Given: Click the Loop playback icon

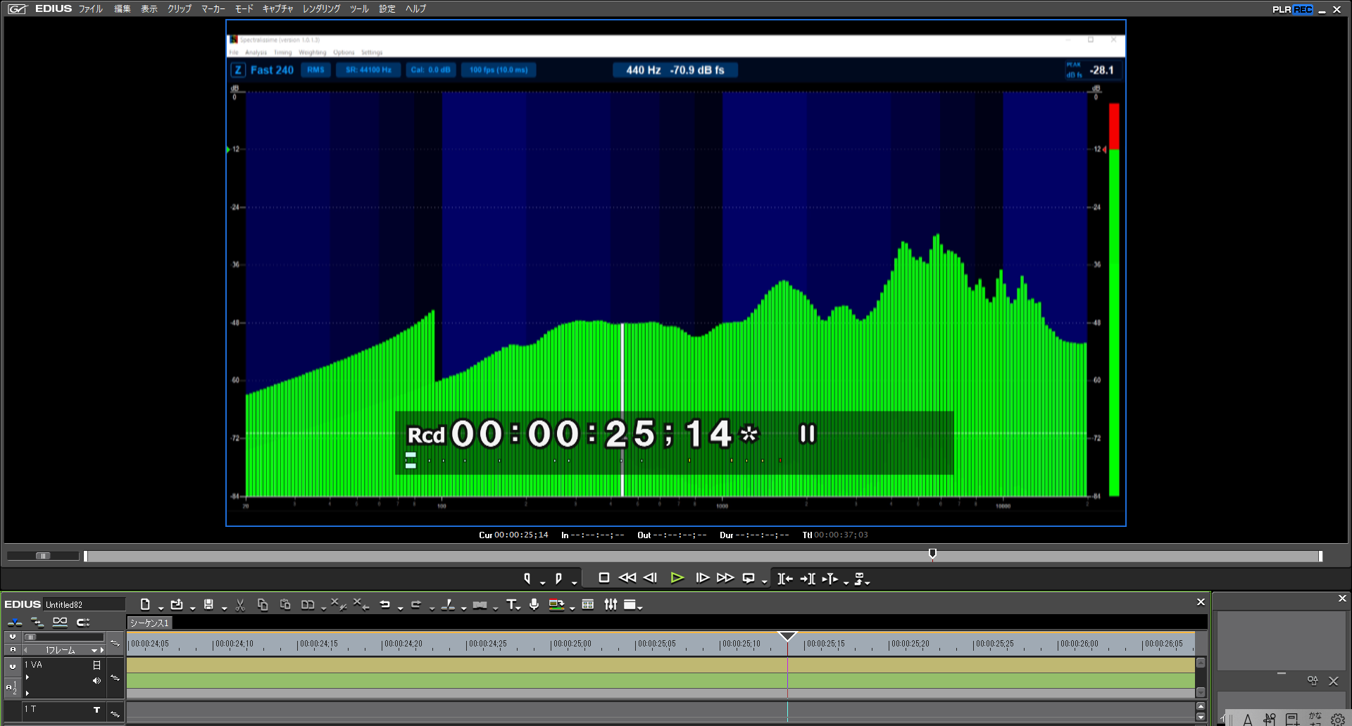Looking at the screenshot, I should tap(749, 578).
